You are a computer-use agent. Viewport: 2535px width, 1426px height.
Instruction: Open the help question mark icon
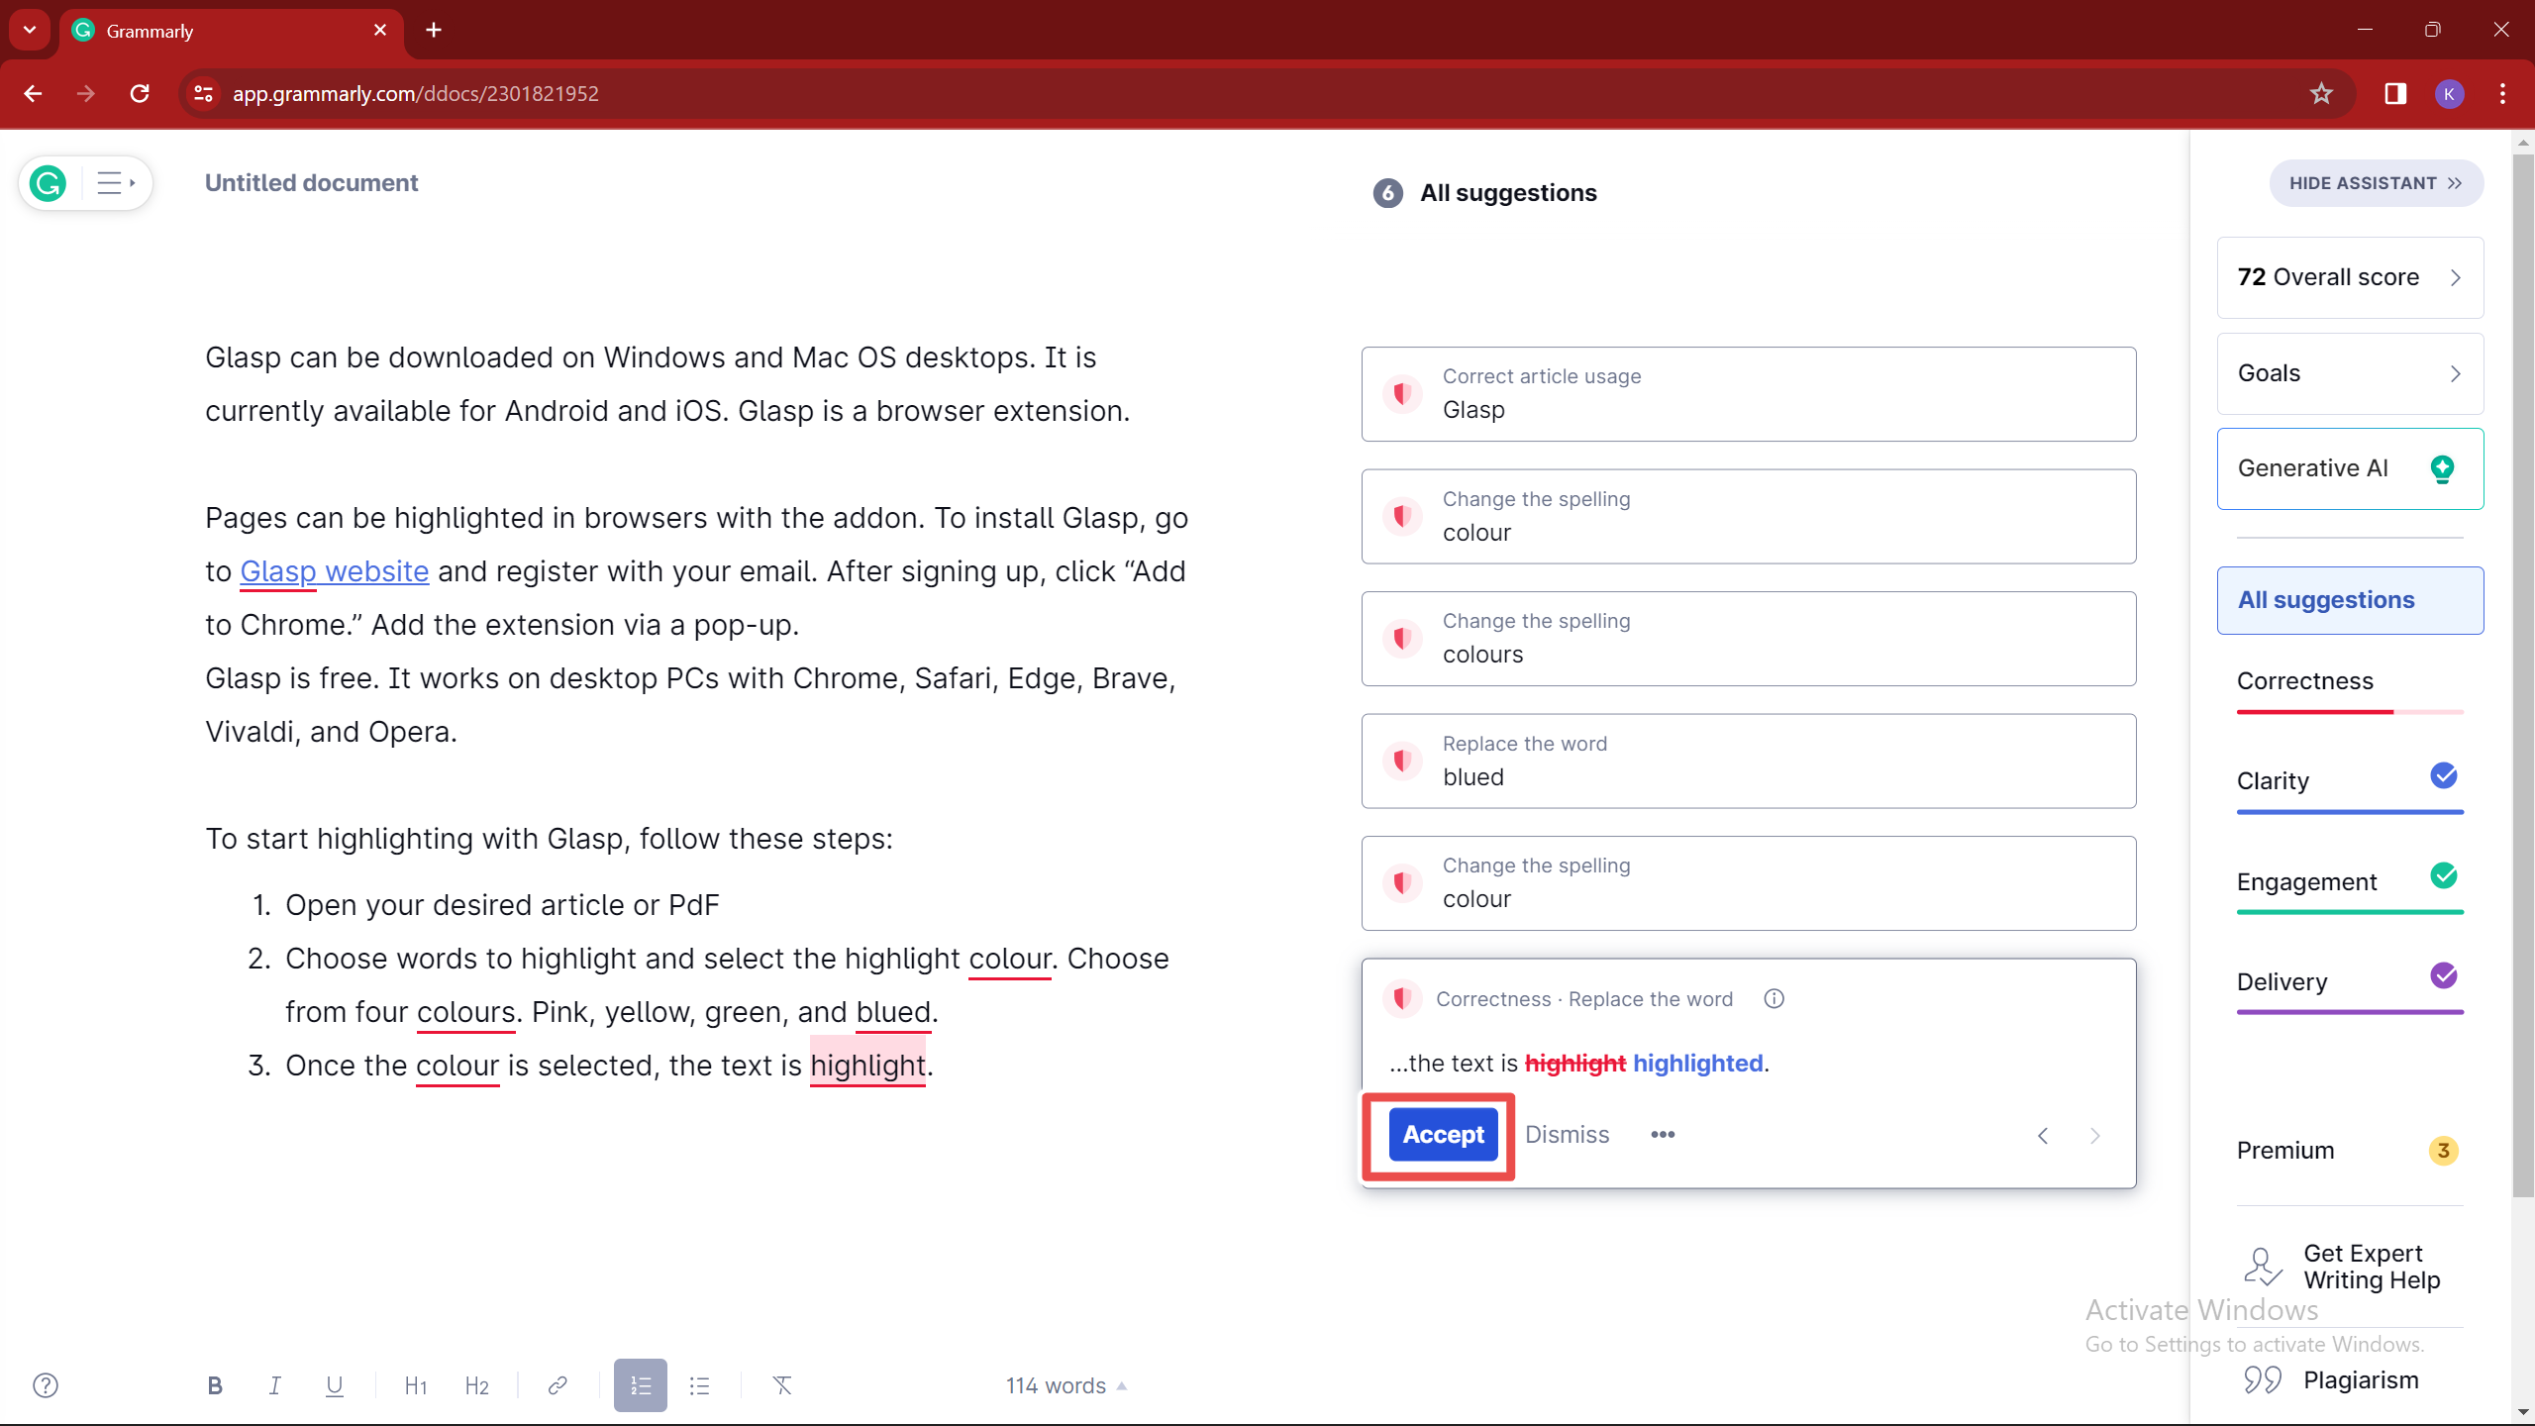[x=46, y=1385]
